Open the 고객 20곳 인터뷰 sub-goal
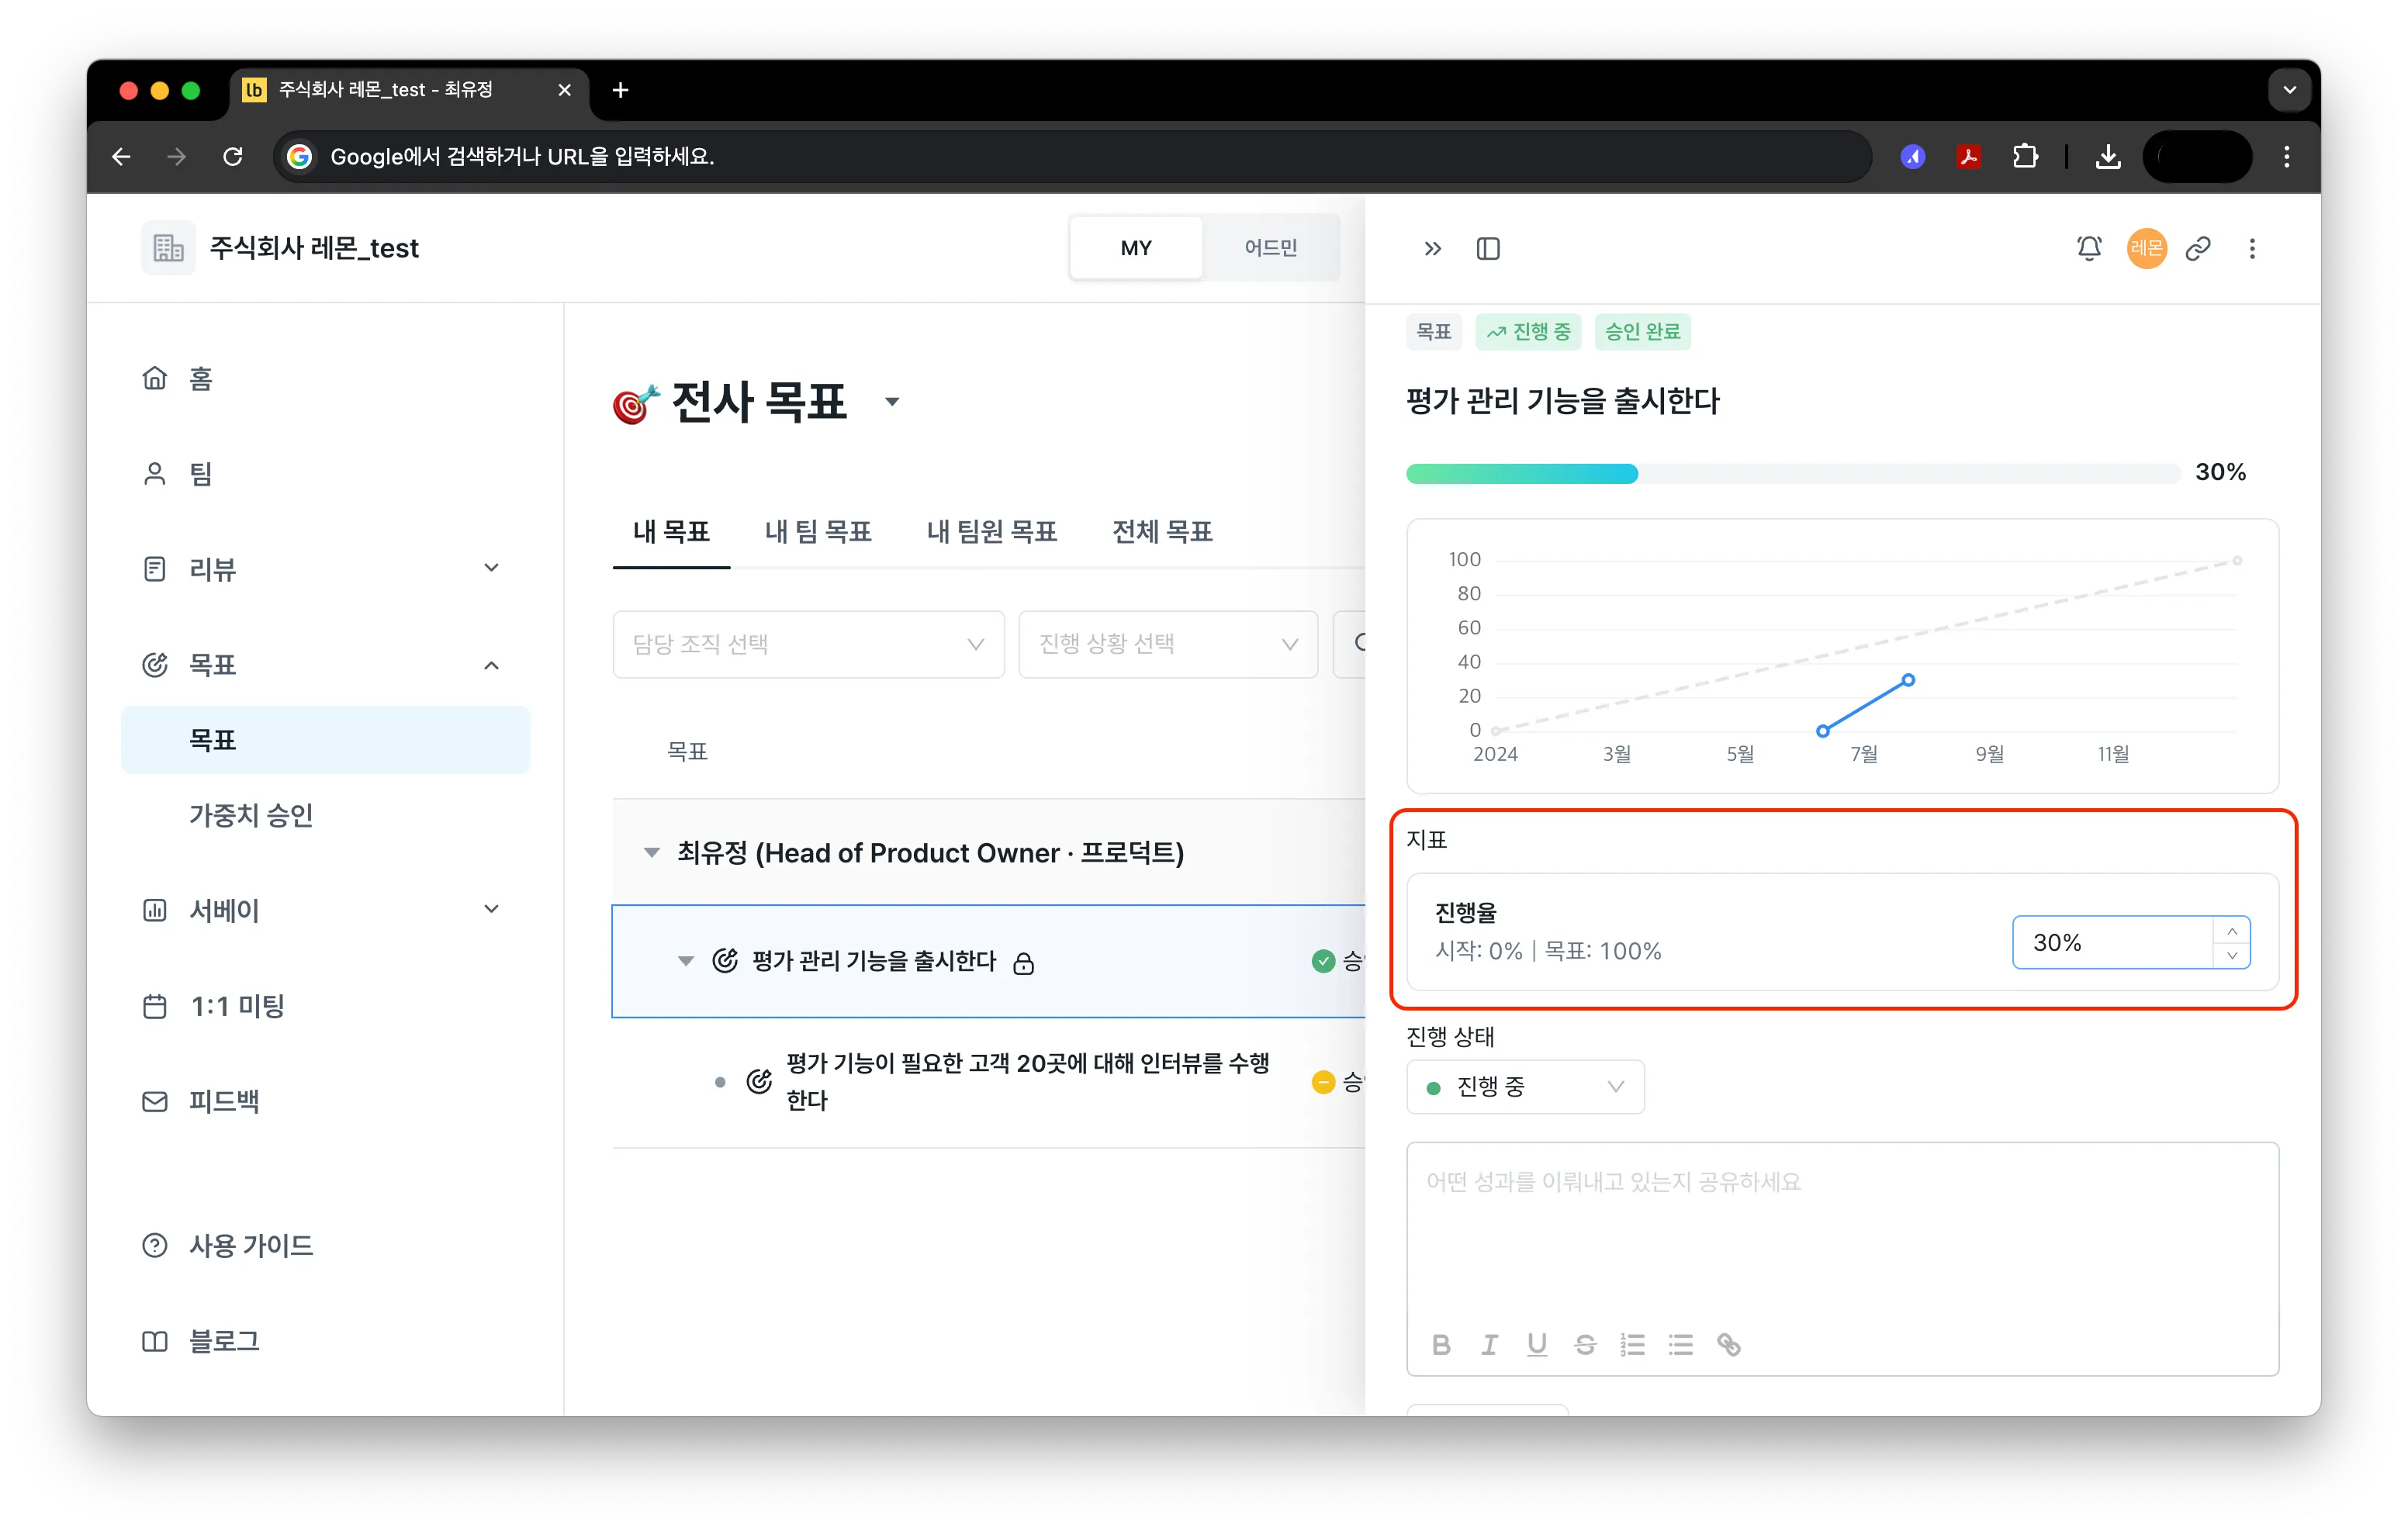 [x=1027, y=1081]
